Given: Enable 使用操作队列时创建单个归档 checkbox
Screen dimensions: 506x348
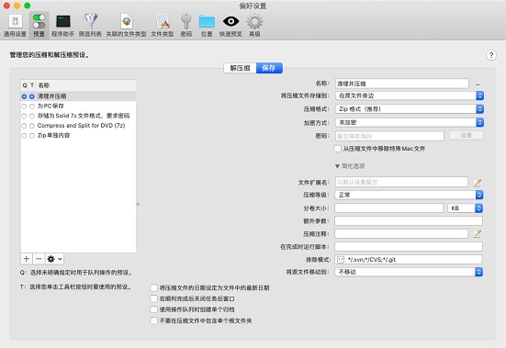Looking at the screenshot, I should coord(154,309).
